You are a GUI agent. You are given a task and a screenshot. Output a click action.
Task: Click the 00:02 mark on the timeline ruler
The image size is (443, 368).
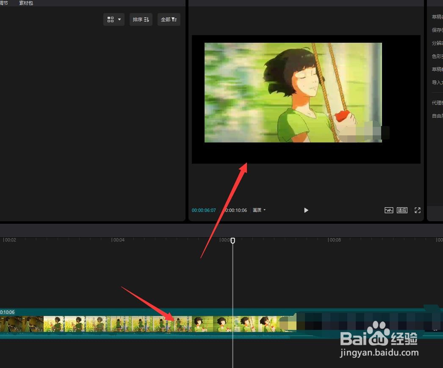point(10,240)
